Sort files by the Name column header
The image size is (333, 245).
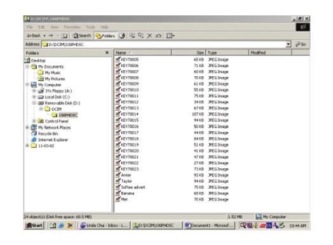(143, 53)
